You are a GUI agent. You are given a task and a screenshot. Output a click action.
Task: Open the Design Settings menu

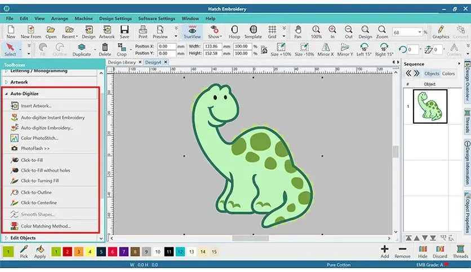click(115, 19)
